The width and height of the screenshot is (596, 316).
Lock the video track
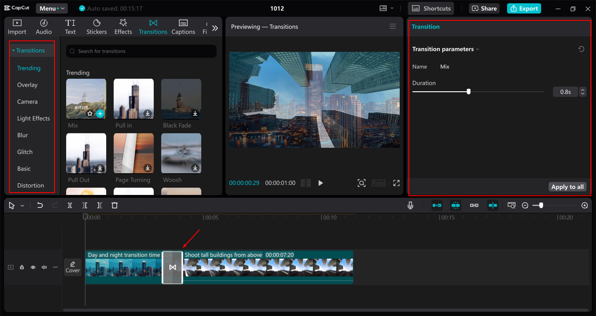pos(22,267)
